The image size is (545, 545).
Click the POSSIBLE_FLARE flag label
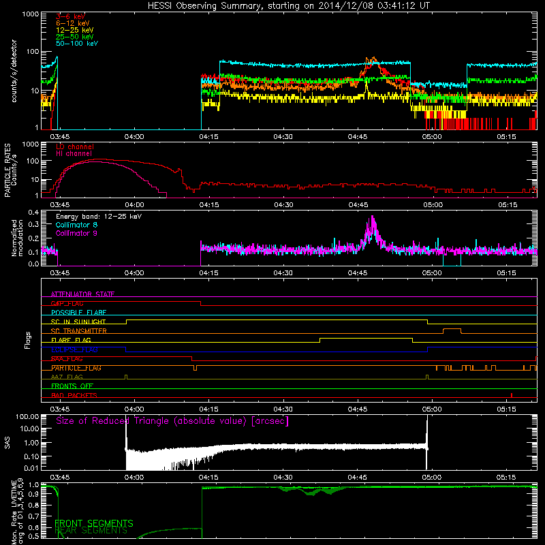pyautogui.click(x=78, y=313)
